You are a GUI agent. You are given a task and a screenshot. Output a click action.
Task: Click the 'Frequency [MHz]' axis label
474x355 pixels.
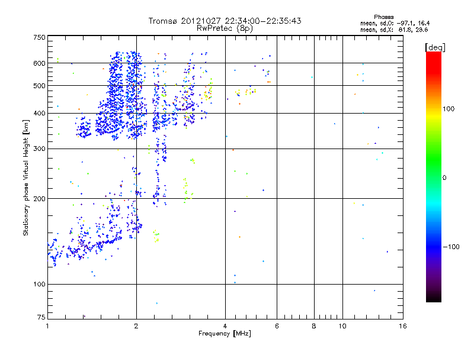point(225,334)
